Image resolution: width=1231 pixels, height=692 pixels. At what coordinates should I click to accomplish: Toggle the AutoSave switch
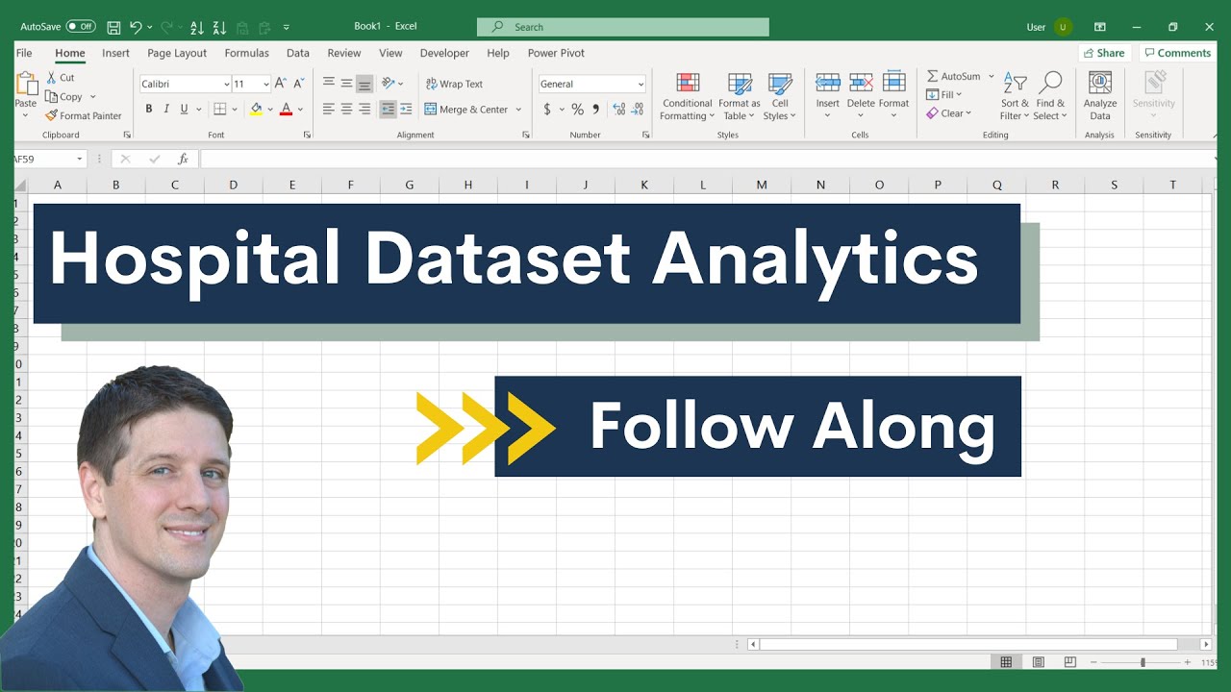click(81, 27)
